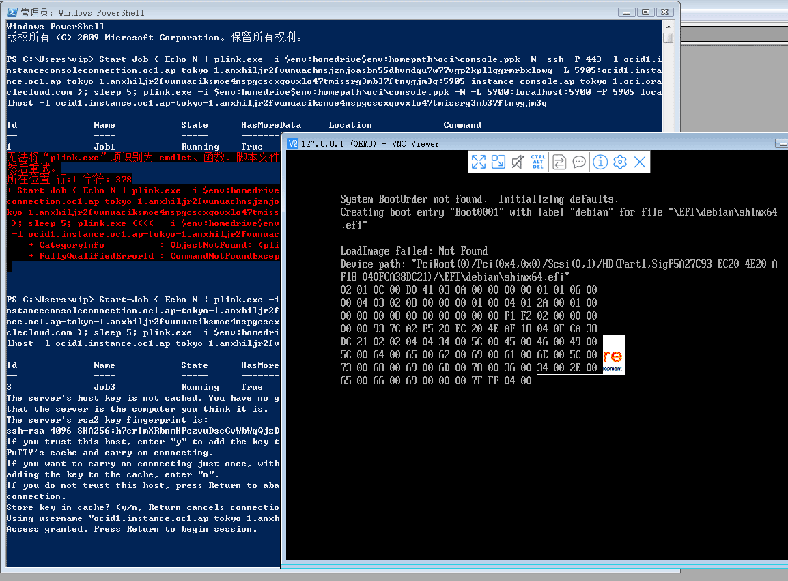Click 'Job1' name in the PowerShell table
This screenshot has height=581, width=788.
[104, 147]
